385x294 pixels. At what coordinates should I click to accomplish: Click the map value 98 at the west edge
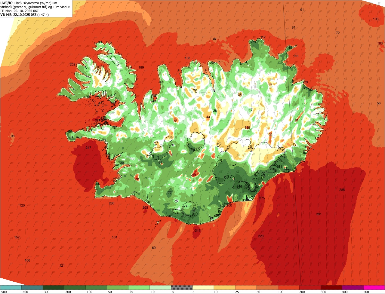[x=13, y=136]
